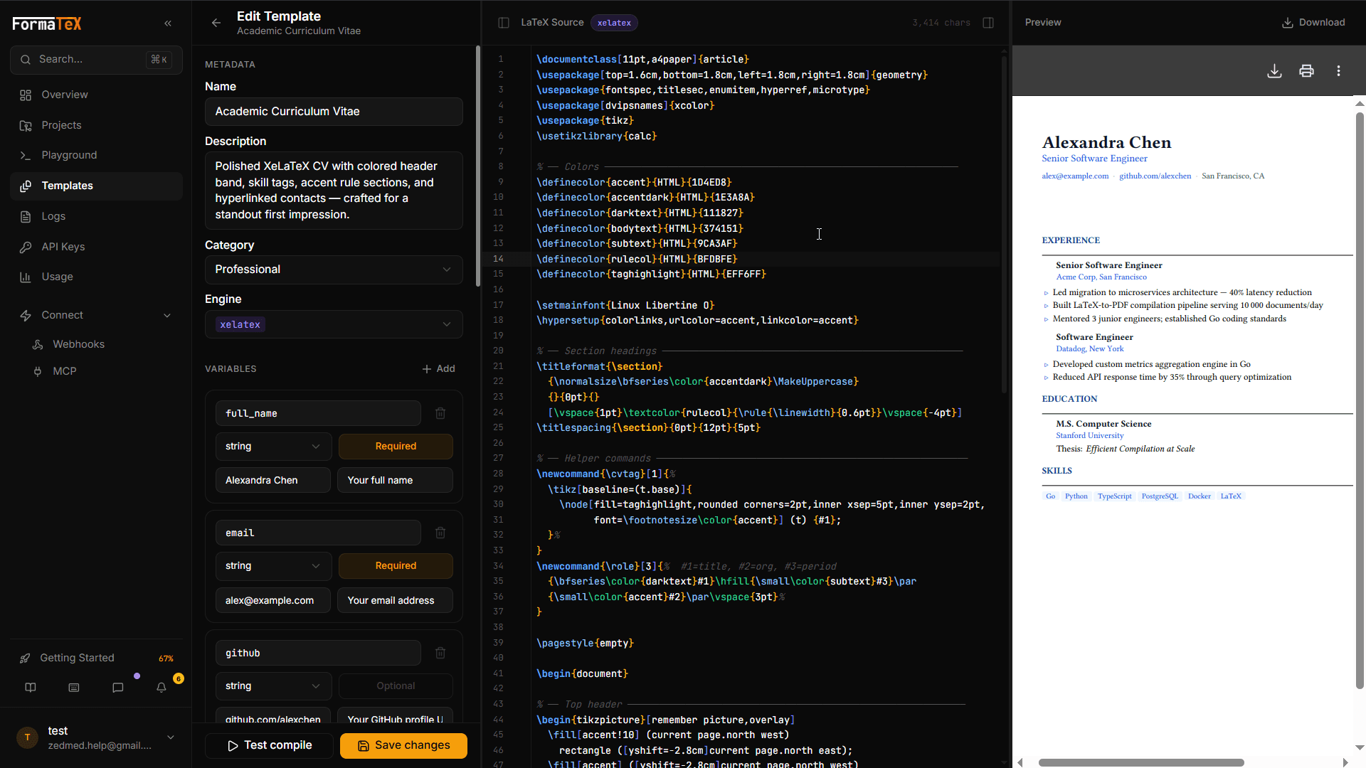Delete the email variable with its trash icon
Screen dimensions: 1366x768
tap(440, 533)
